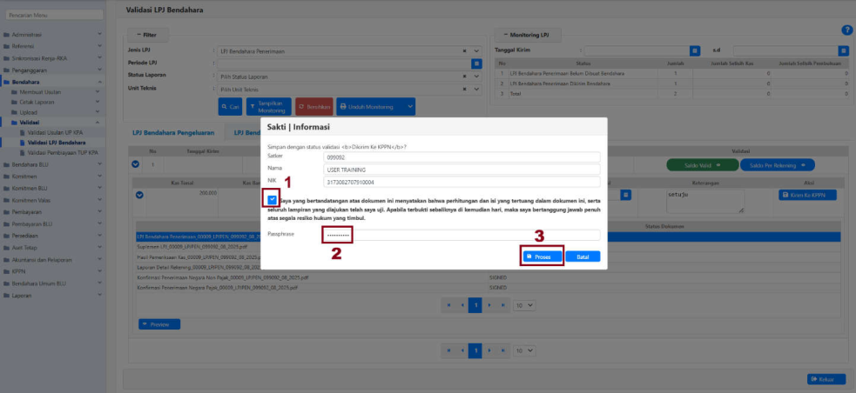
Task: Open the blue help question mark icon
Action: coord(846,30)
